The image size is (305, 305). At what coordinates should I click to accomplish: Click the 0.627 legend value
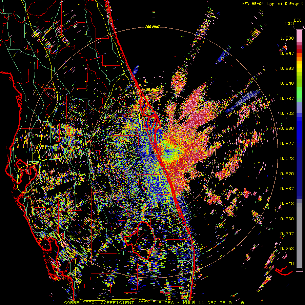[287, 144]
